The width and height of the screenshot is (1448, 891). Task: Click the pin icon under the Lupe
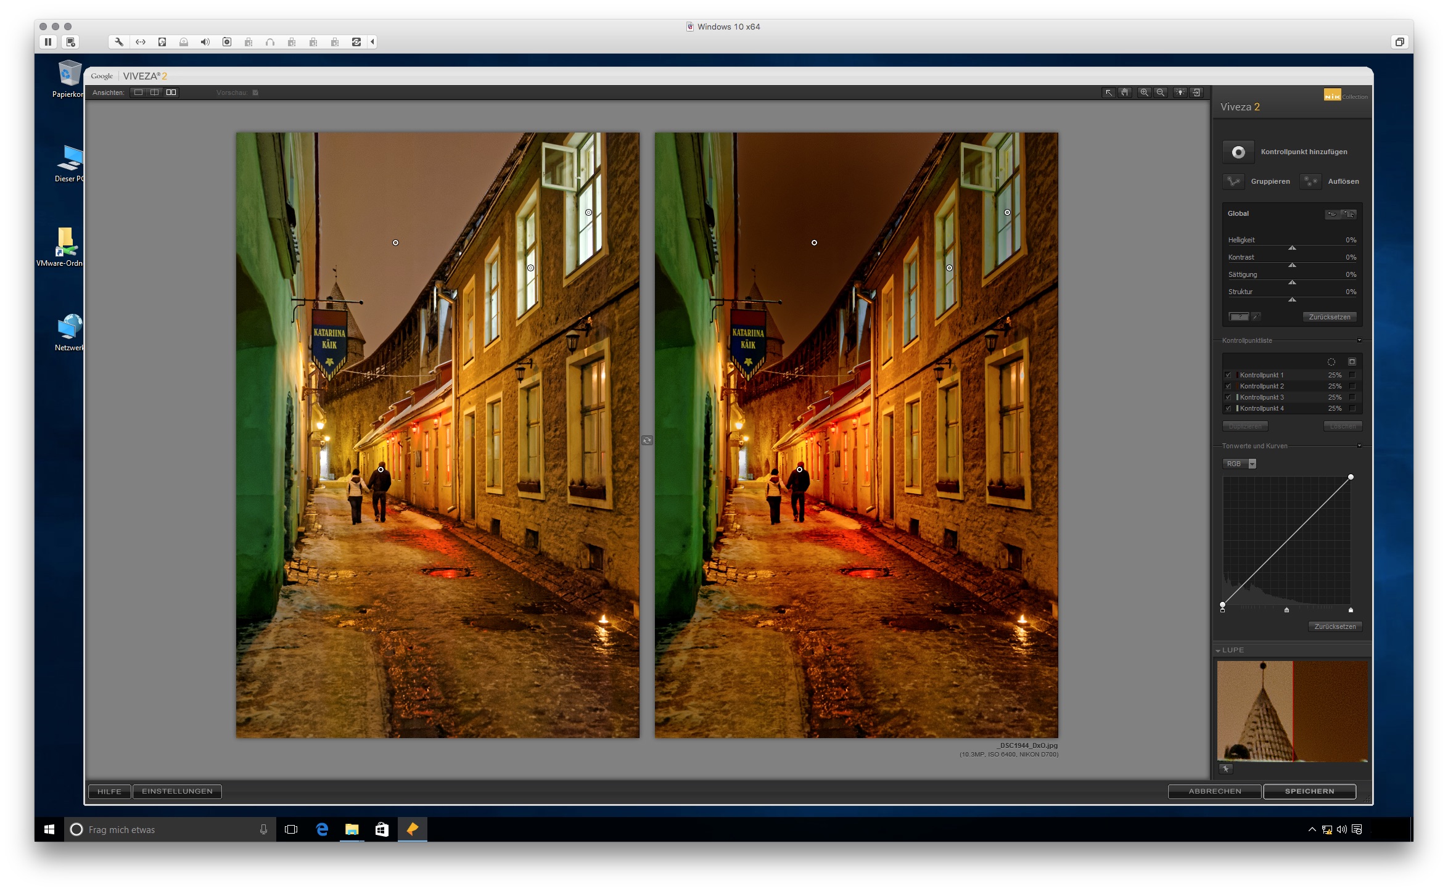1226,769
